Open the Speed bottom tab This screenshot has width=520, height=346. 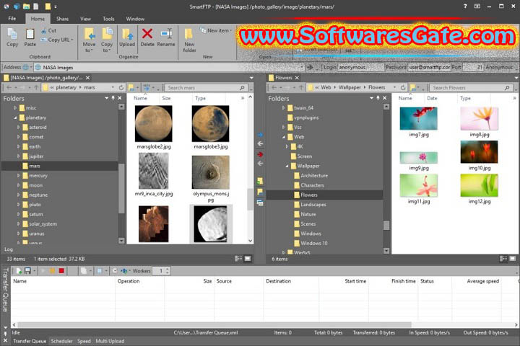click(84, 341)
